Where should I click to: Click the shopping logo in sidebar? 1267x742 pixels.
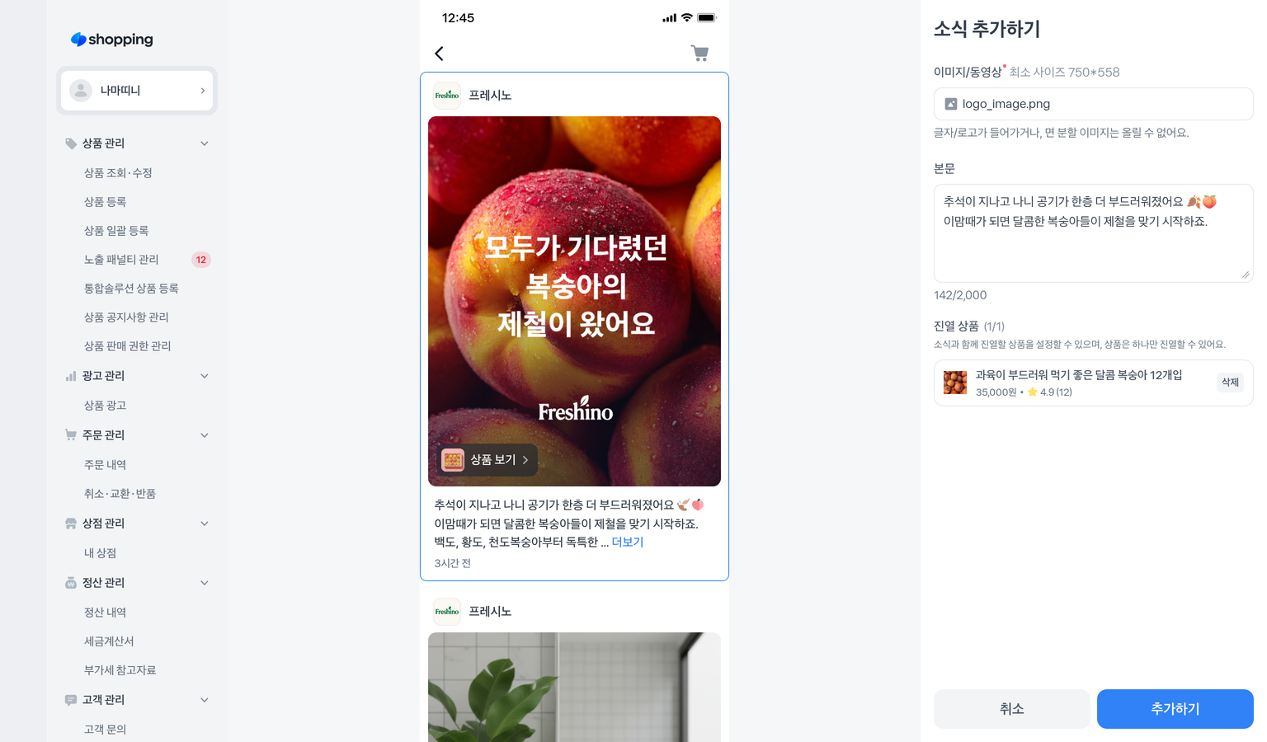pyautogui.click(x=112, y=40)
